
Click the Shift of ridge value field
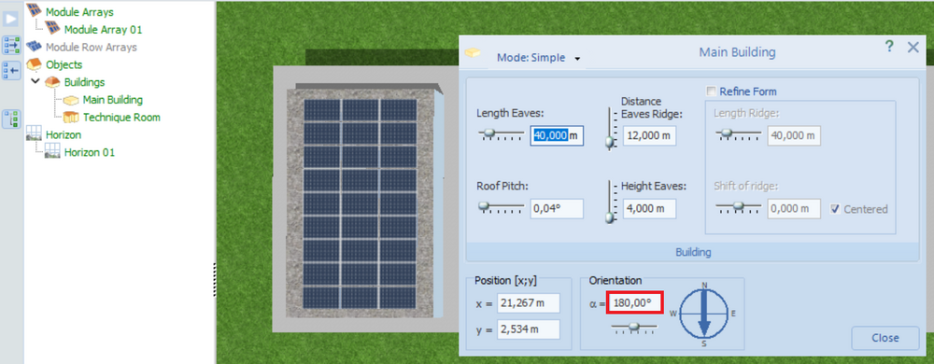pos(794,209)
